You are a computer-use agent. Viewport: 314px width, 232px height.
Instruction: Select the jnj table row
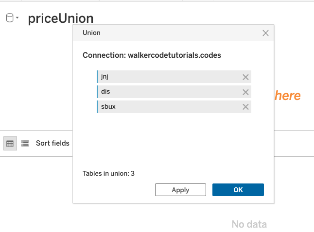point(174,77)
